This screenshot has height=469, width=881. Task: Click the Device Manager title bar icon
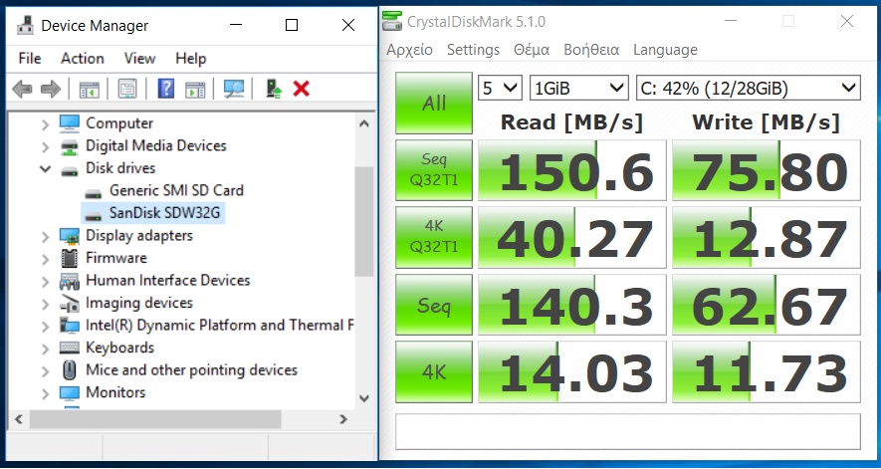coord(25,25)
